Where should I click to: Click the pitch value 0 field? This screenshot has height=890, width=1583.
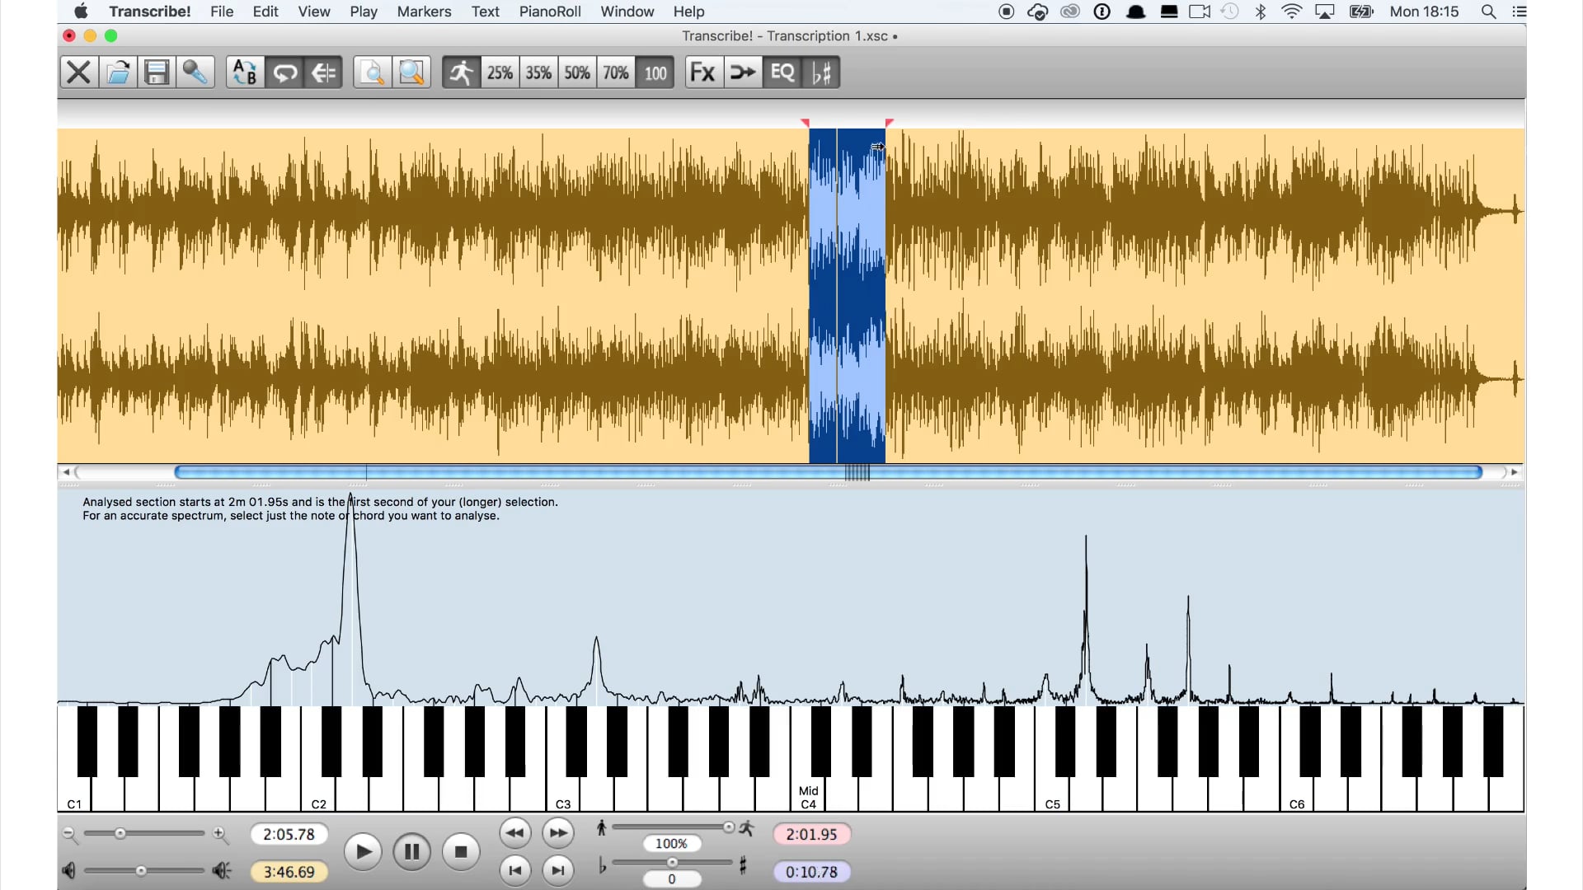(671, 879)
